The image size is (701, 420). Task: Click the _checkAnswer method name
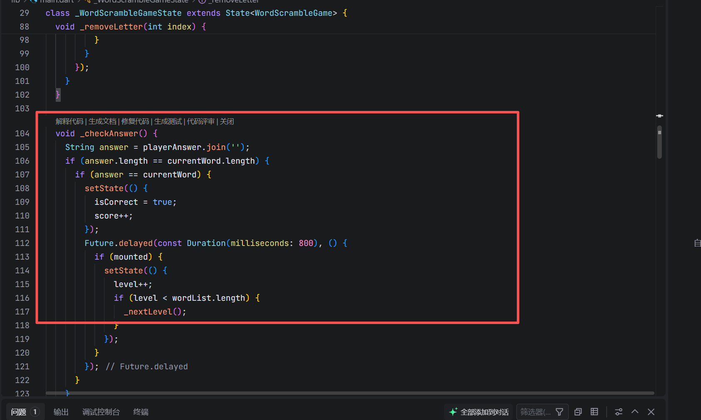(x=109, y=133)
